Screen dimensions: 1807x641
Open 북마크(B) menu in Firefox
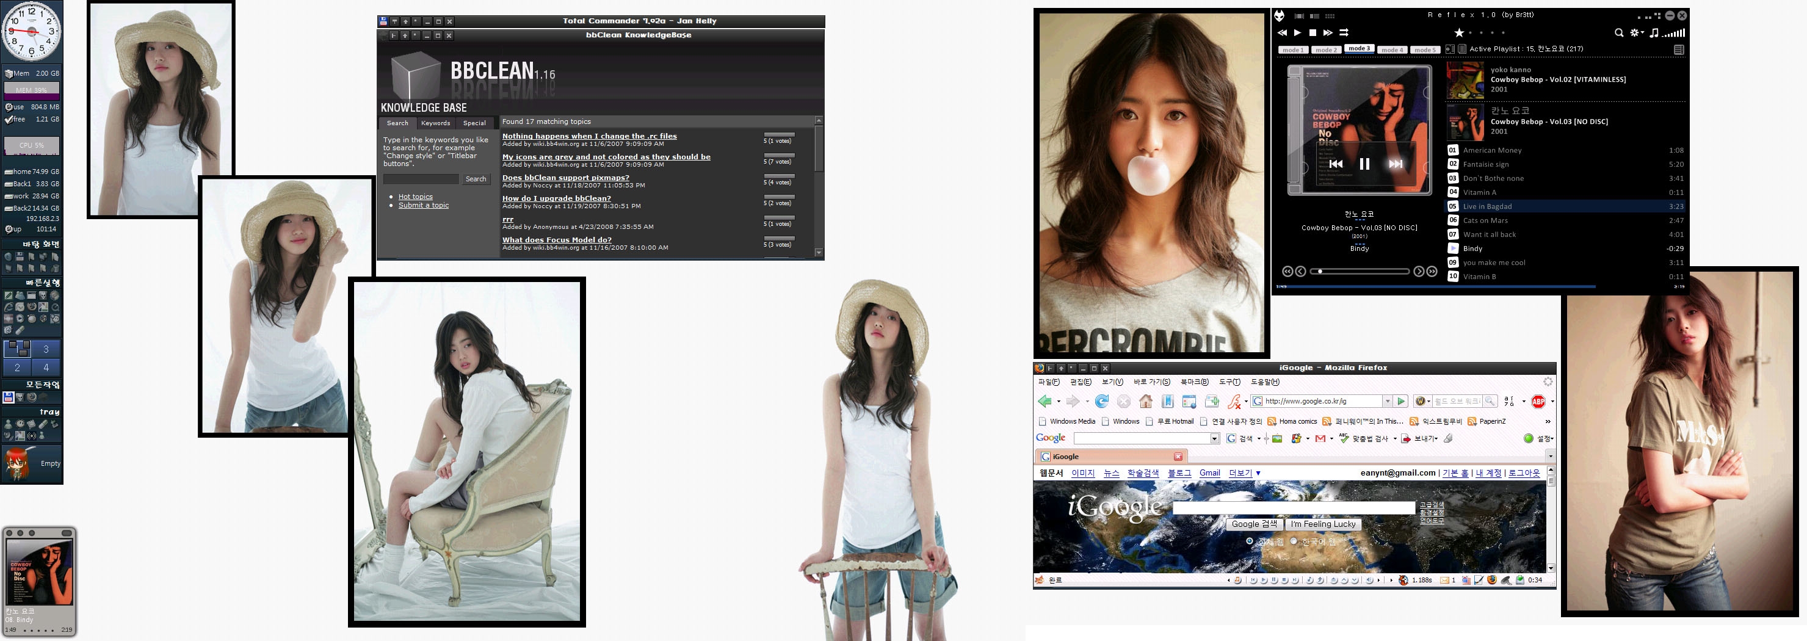1195,382
